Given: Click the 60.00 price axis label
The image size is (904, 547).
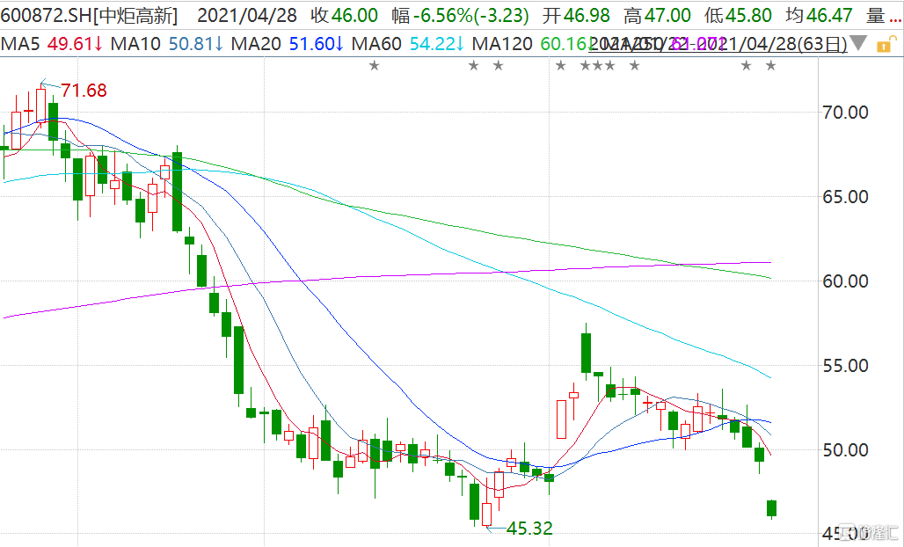Looking at the screenshot, I should [845, 282].
